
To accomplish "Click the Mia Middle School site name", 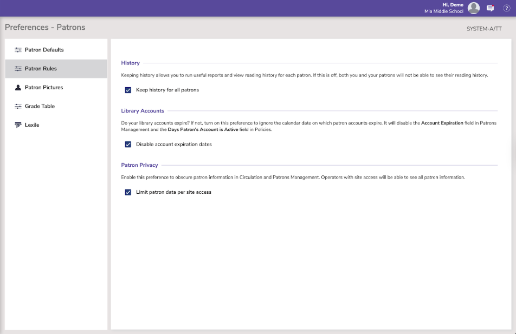I will (444, 11).
